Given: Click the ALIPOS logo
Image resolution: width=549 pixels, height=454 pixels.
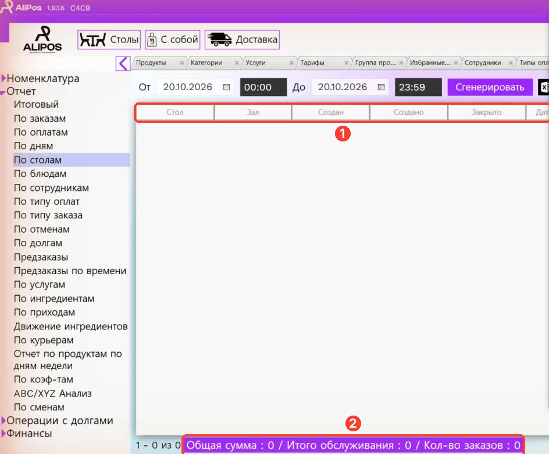Looking at the screenshot, I should (42, 39).
